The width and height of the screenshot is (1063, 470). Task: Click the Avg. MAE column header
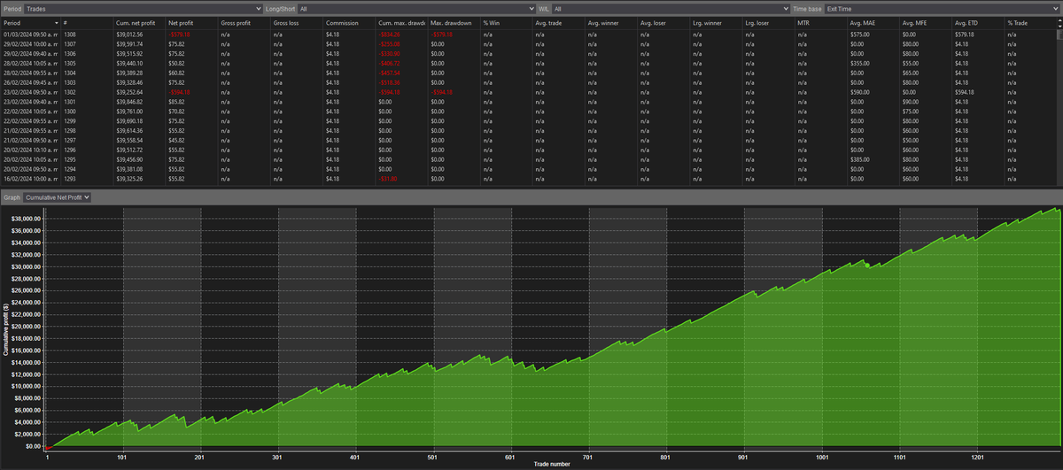[873, 21]
